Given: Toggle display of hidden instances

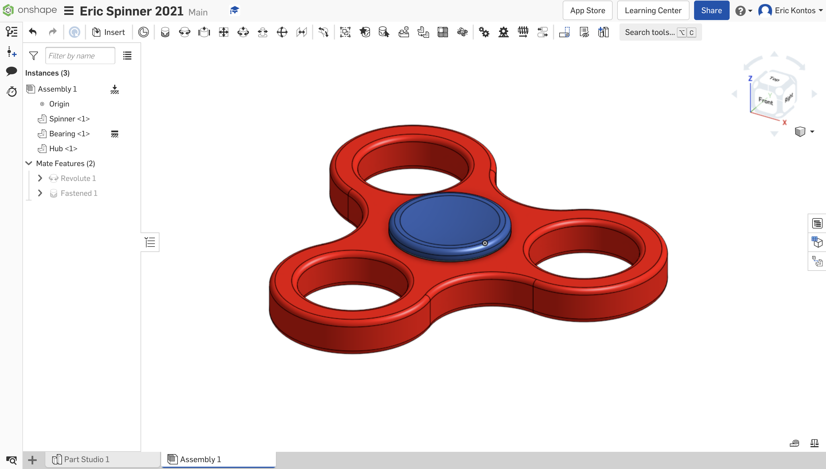Looking at the screenshot, I should tap(584, 32).
